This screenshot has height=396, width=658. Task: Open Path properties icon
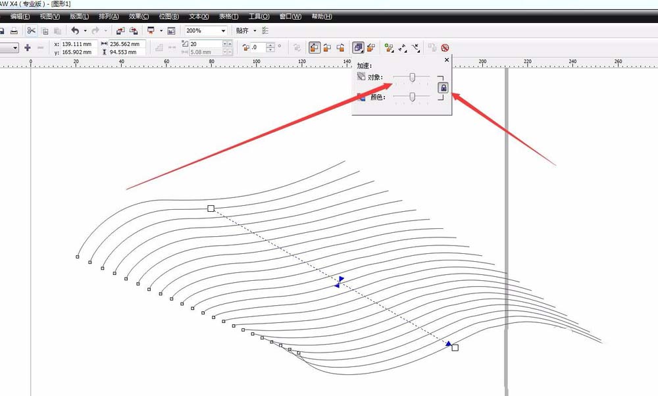416,47
